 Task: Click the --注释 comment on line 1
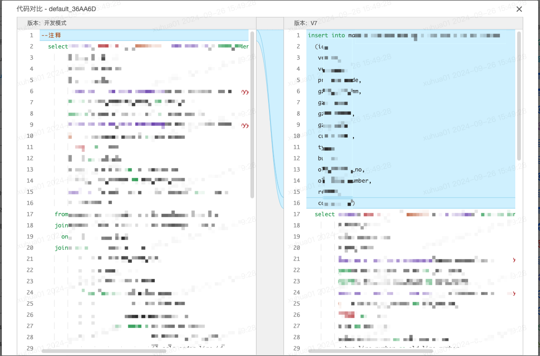click(x=51, y=35)
